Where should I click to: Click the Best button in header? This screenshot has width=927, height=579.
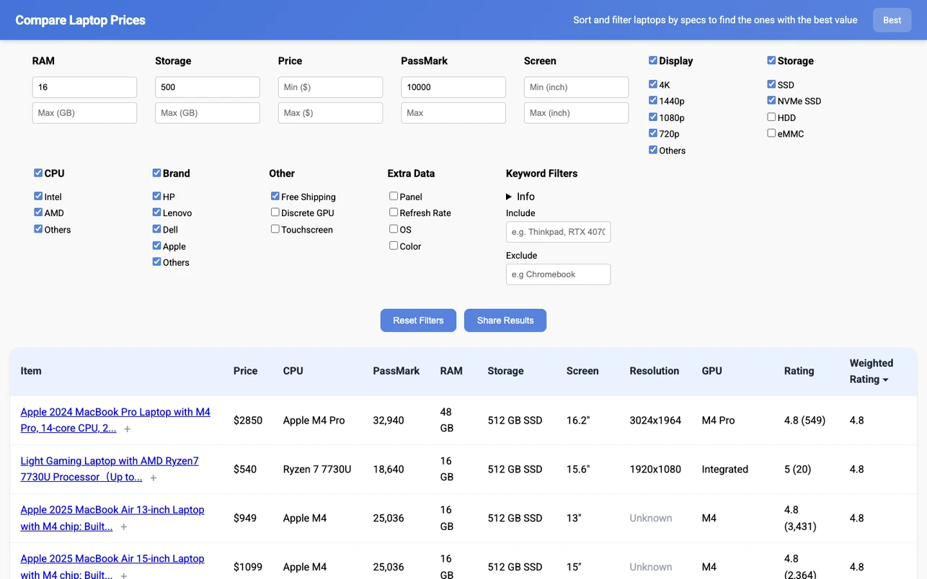[x=892, y=20]
